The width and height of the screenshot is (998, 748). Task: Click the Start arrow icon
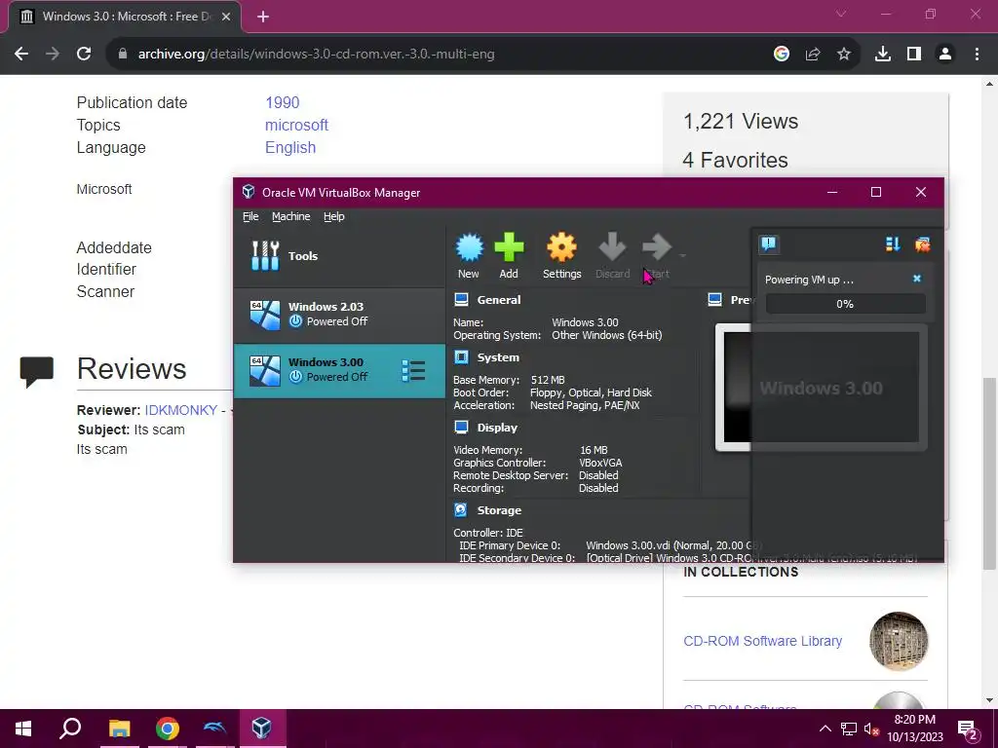pyautogui.click(x=656, y=247)
